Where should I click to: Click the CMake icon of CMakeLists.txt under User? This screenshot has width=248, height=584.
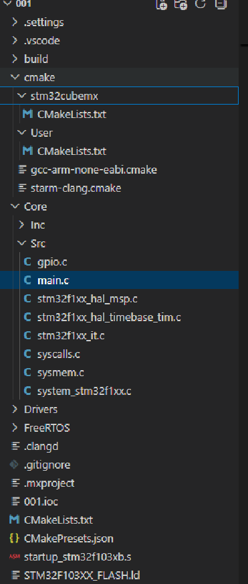[28, 151]
